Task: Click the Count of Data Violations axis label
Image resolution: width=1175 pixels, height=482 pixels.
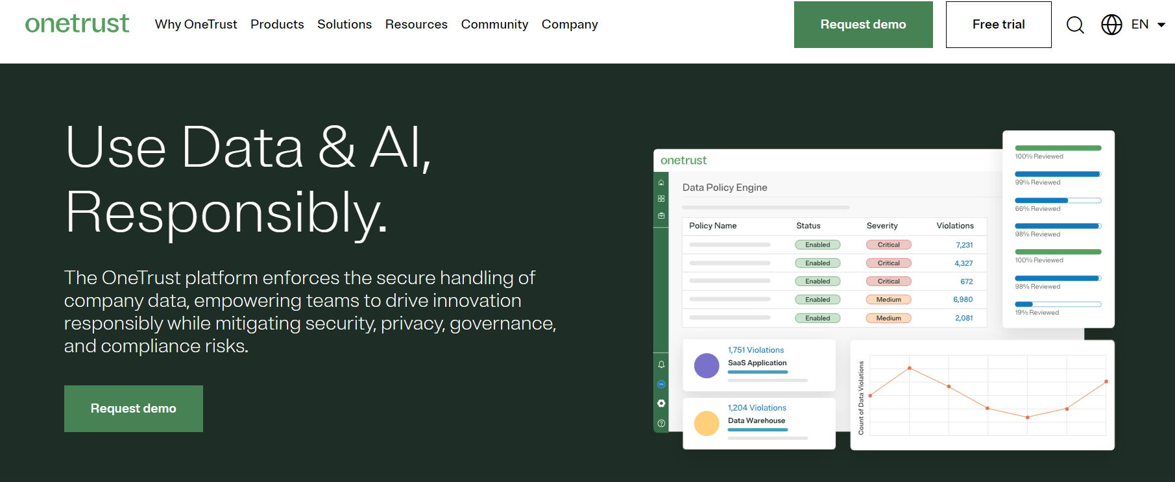Action: point(861,398)
